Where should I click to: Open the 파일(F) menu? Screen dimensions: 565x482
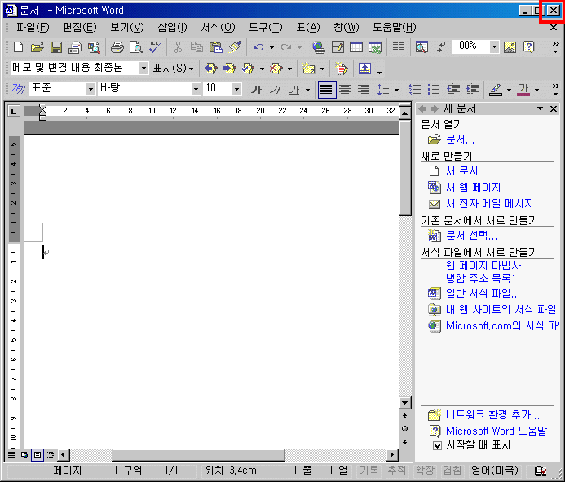click(x=33, y=28)
